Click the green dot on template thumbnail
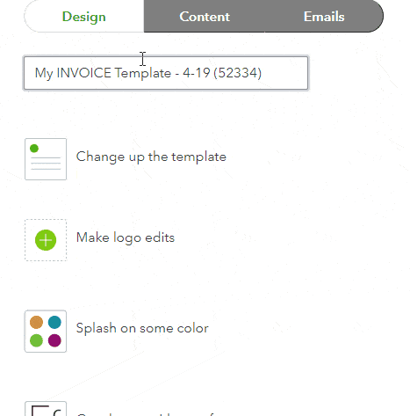Image resolution: width=410 pixels, height=416 pixels. (x=34, y=149)
